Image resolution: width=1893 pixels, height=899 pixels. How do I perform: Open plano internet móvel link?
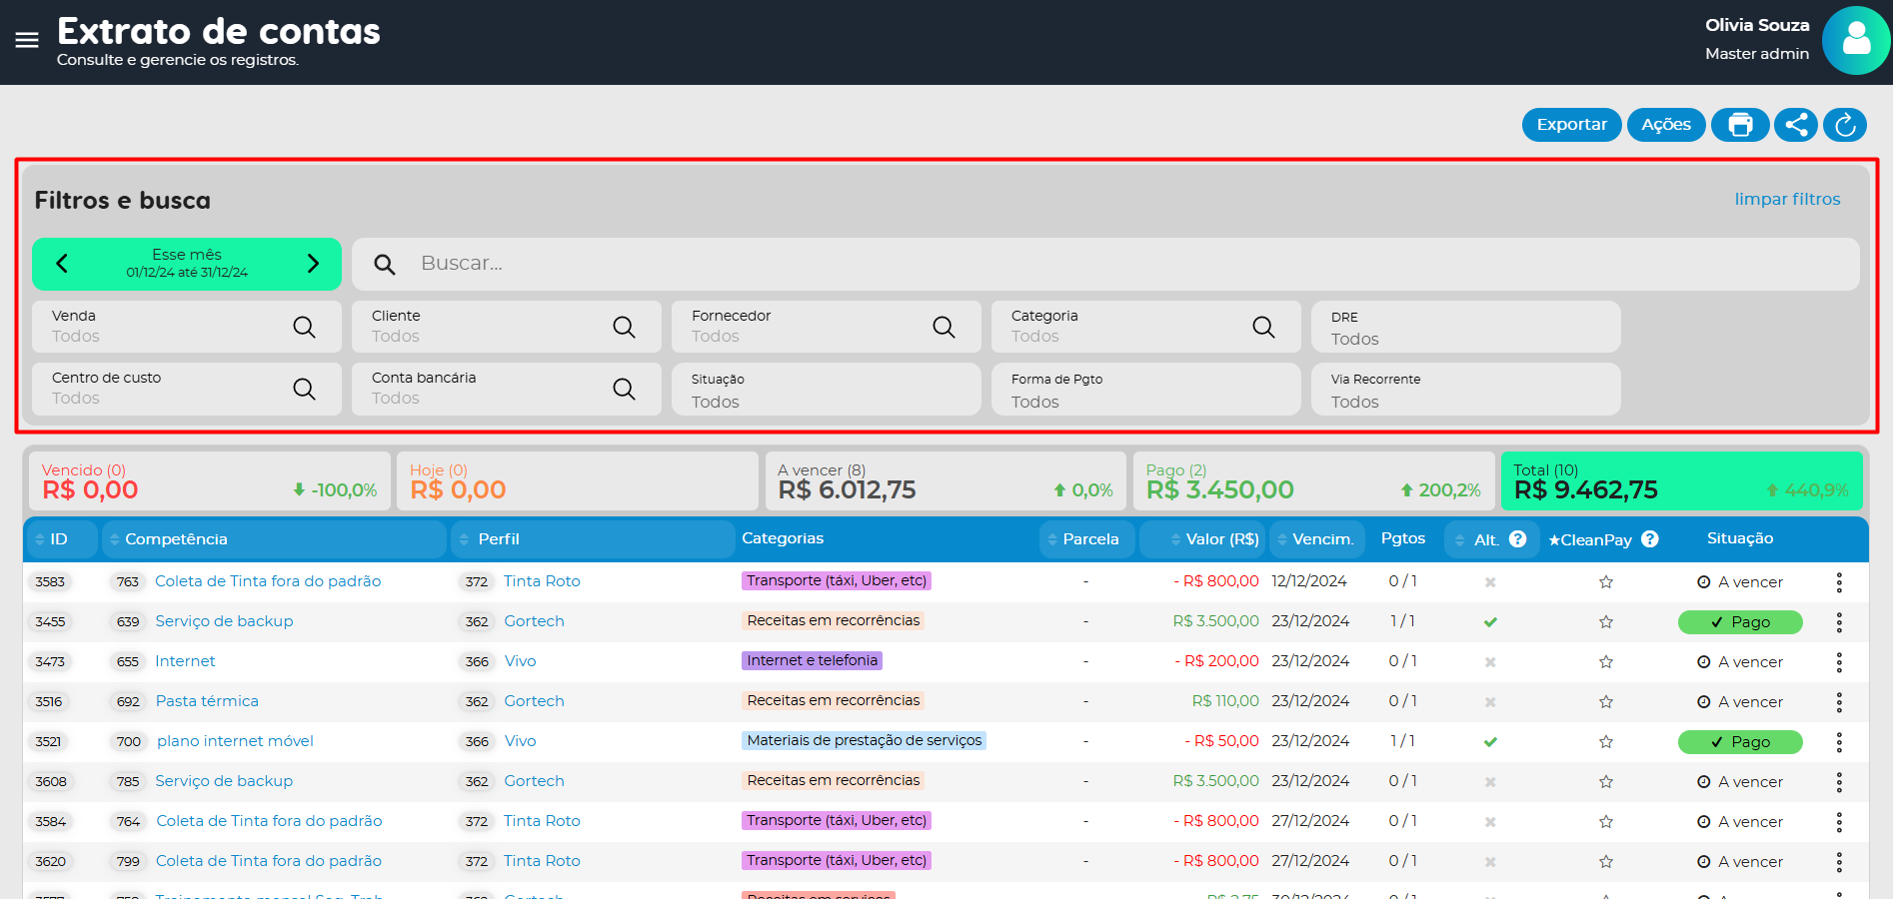pyautogui.click(x=235, y=741)
